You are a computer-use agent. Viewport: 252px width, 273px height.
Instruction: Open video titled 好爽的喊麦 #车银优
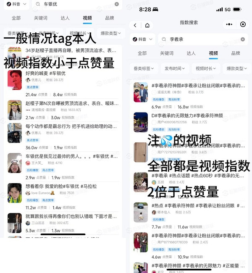[45, 73]
